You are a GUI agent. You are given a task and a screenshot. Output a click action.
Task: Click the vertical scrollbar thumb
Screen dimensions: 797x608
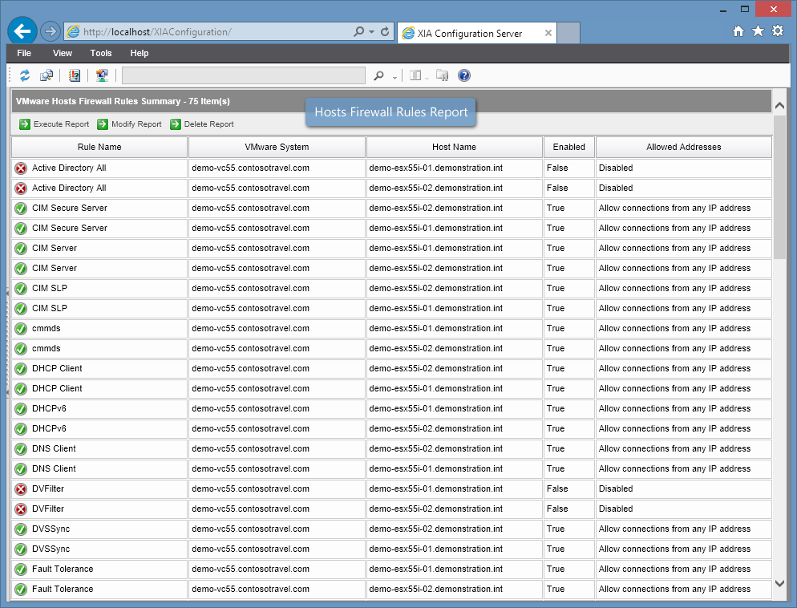tap(779, 187)
